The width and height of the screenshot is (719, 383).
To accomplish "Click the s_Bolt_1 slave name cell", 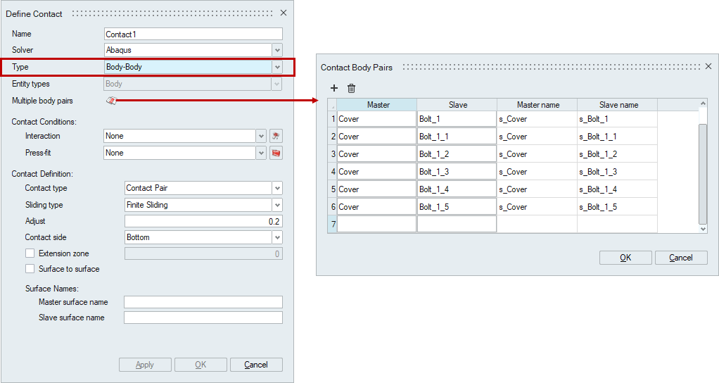I will pyautogui.click(x=617, y=119).
